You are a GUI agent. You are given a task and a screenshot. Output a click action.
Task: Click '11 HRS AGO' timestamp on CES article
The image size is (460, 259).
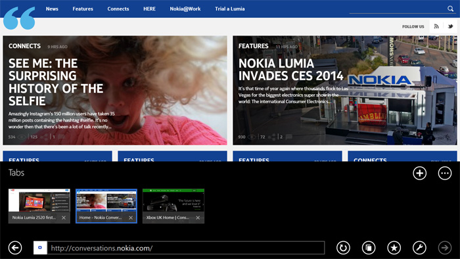(287, 47)
